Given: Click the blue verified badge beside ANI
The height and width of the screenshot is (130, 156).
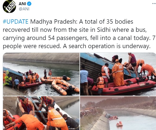Looking at the screenshot, I should pos(29,4).
